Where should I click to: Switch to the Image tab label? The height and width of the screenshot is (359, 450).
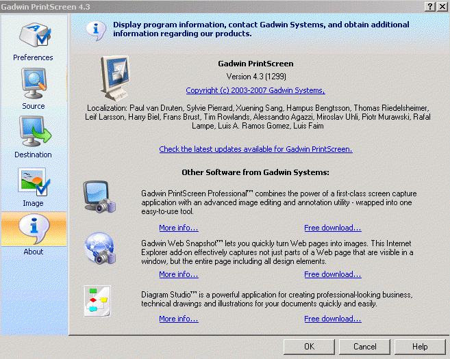[x=34, y=203]
